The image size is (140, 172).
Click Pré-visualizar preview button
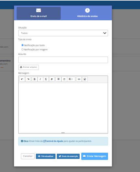tap(46, 156)
